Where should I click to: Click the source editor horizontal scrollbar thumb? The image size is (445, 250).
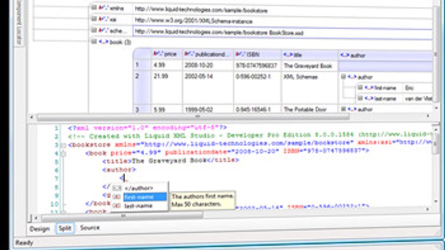pos(122,216)
